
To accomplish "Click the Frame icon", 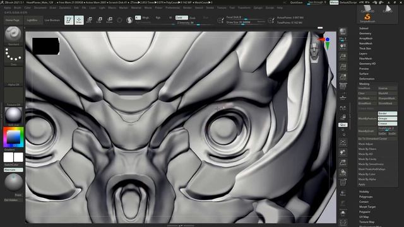I will (x=343, y=143).
